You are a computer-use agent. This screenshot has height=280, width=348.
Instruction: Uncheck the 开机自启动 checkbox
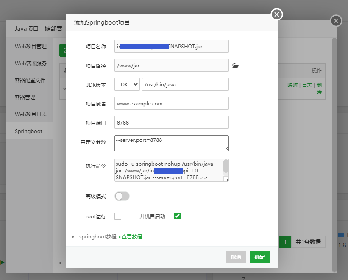coord(177,216)
